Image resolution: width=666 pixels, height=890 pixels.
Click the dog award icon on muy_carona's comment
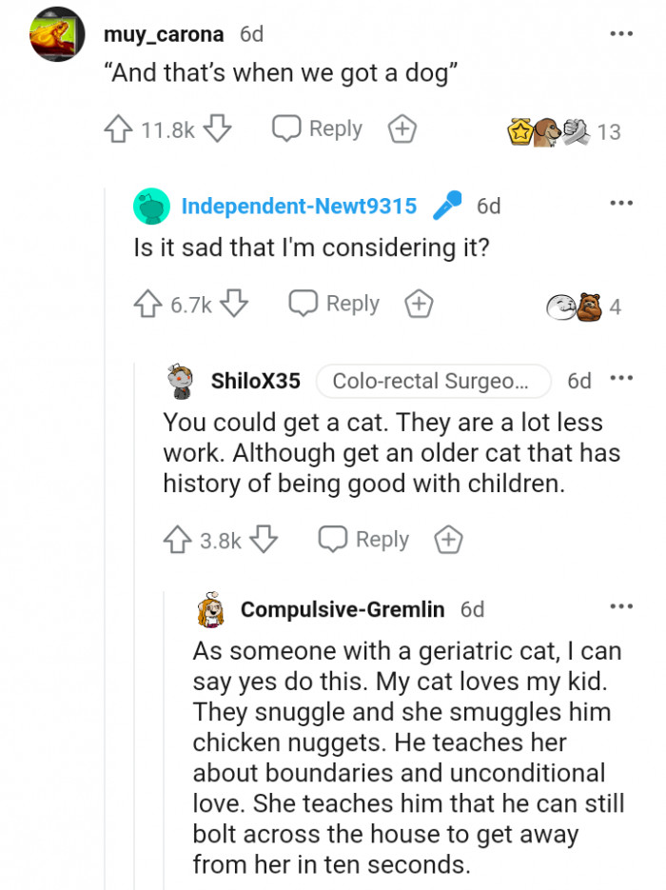[x=544, y=128]
